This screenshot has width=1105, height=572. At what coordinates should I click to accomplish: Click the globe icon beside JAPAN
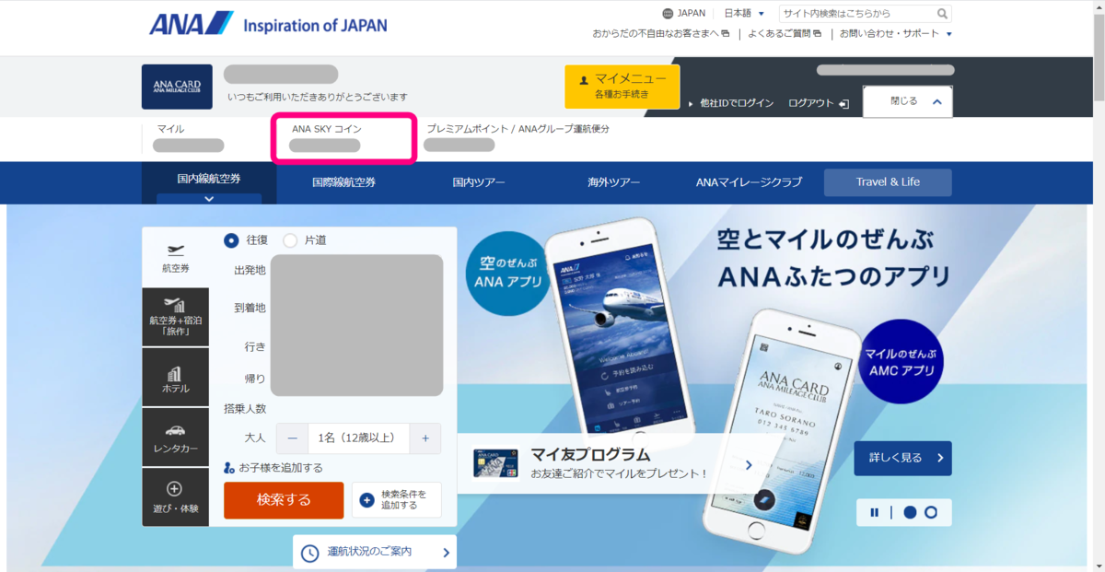point(668,14)
